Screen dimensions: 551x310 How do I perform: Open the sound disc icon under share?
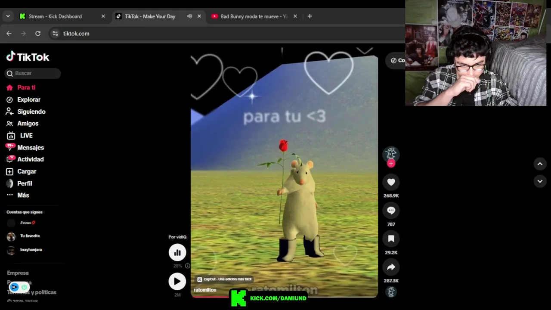click(391, 292)
